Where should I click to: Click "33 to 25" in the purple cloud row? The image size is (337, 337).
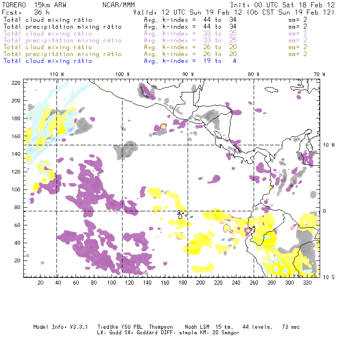(220, 34)
